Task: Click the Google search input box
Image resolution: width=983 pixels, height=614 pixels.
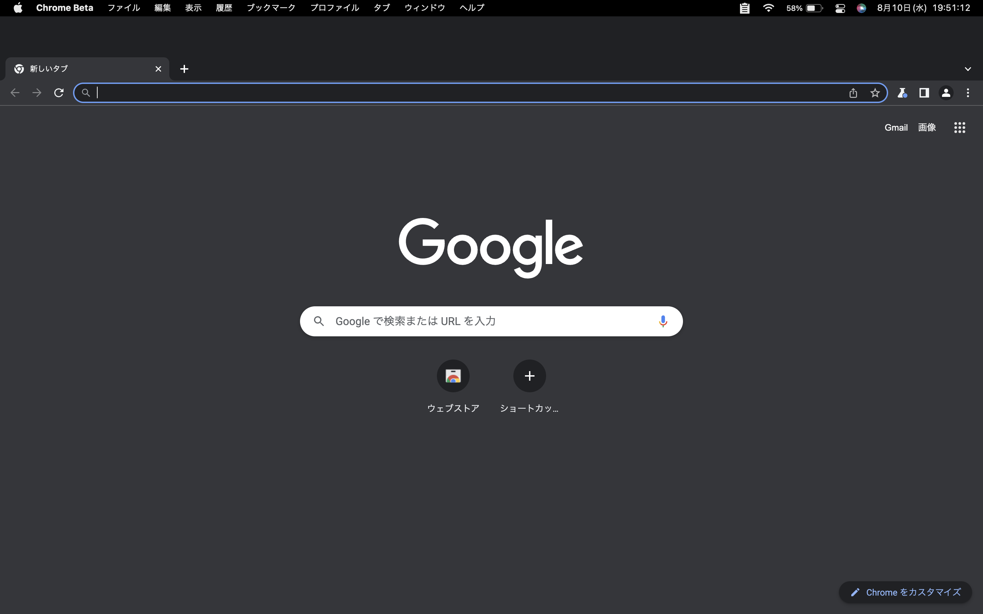Action: (x=487, y=321)
